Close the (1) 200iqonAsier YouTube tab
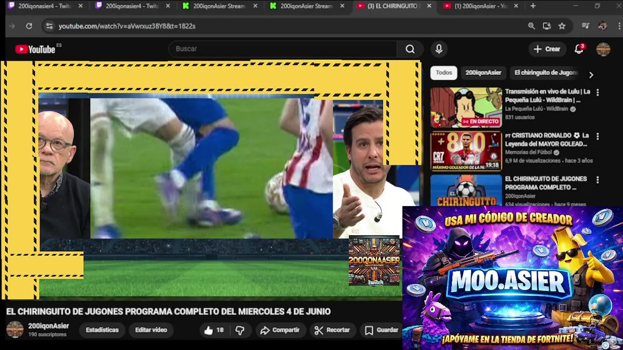Image resolution: width=623 pixels, height=350 pixels. tap(516, 6)
